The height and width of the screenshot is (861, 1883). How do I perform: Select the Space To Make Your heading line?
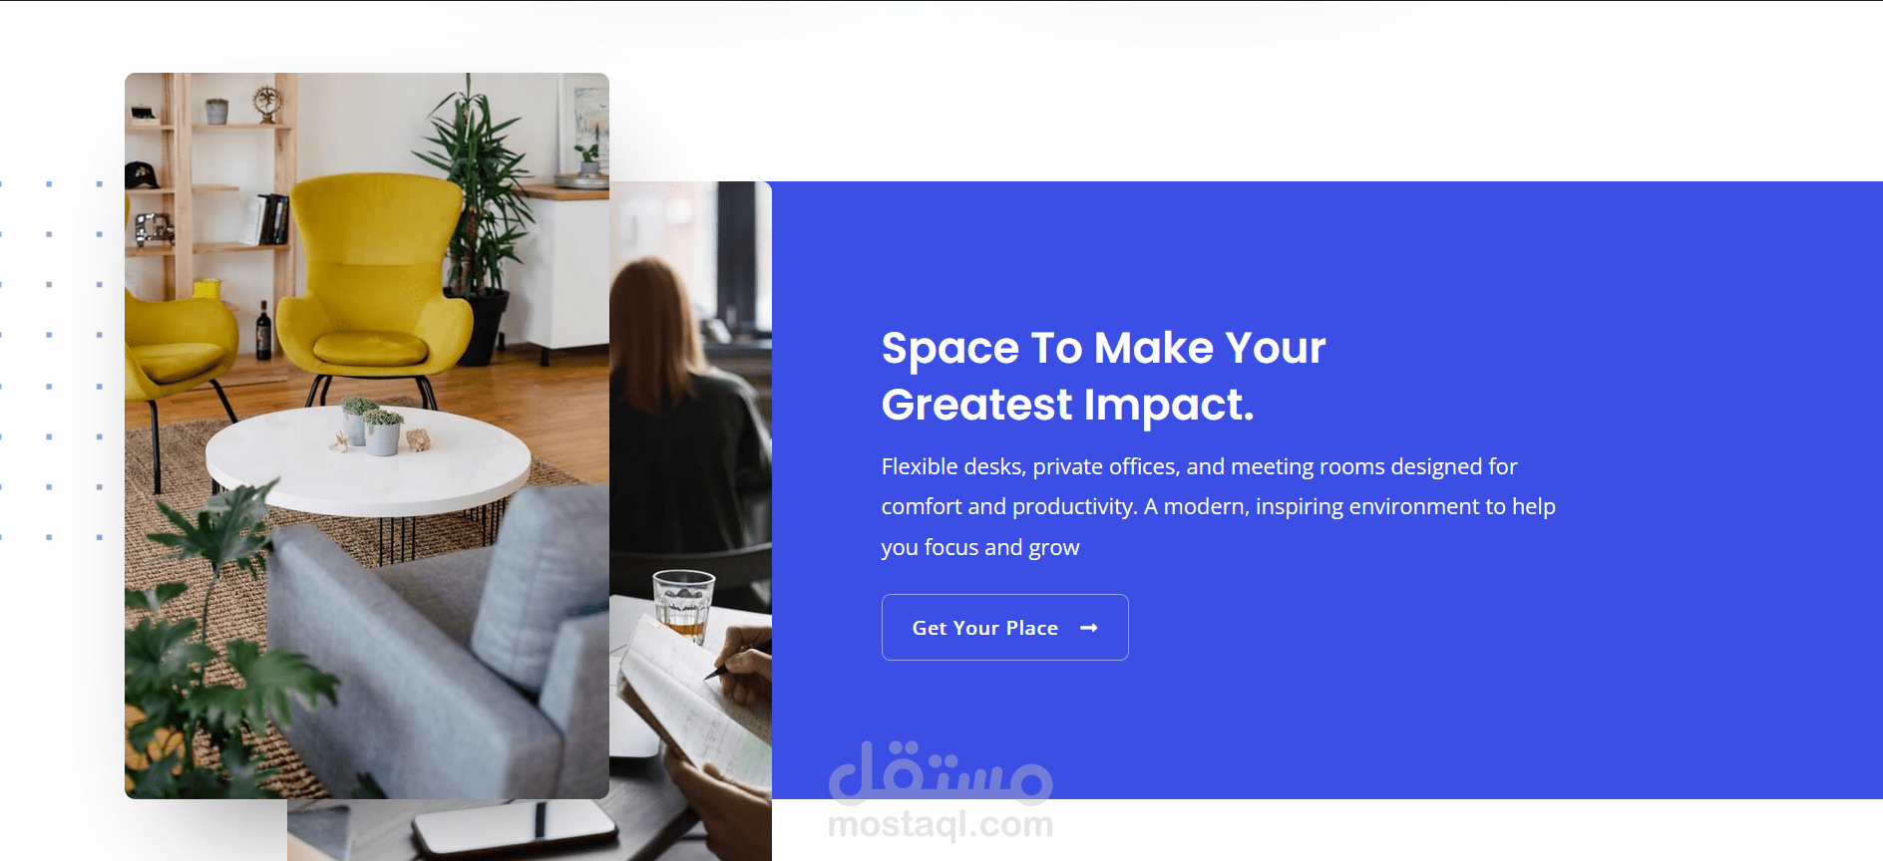click(x=1103, y=348)
